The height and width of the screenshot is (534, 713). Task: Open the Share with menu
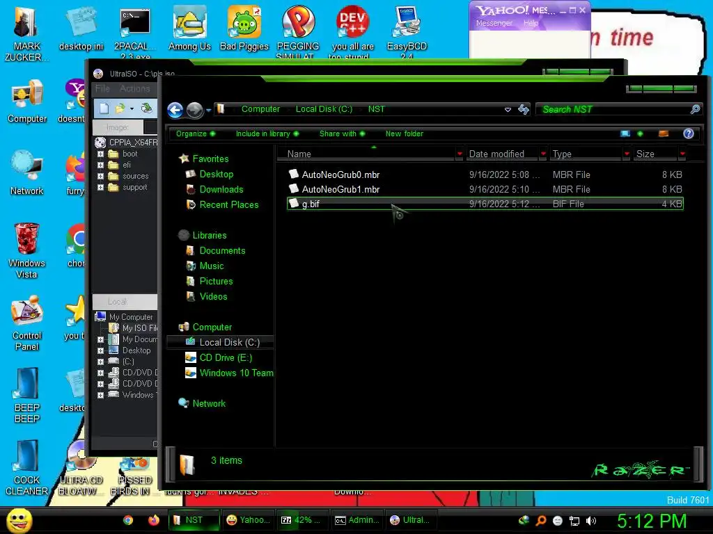click(342, 133)
